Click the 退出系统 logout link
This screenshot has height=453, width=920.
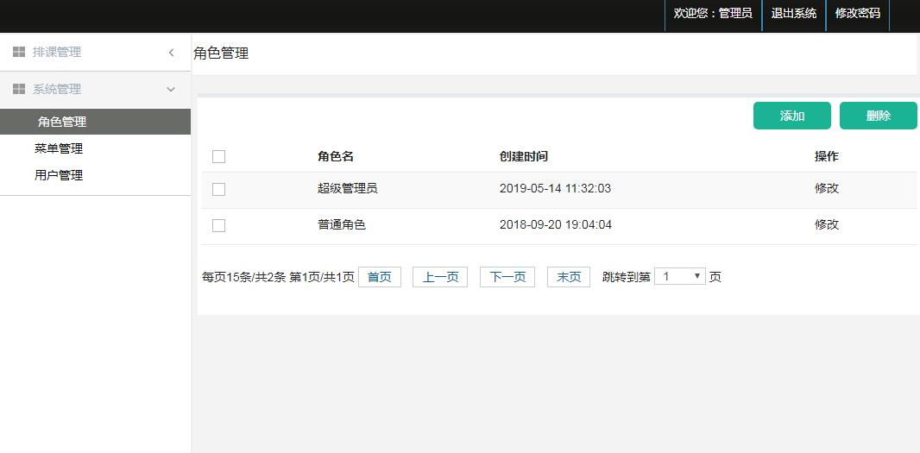point(793,14)
